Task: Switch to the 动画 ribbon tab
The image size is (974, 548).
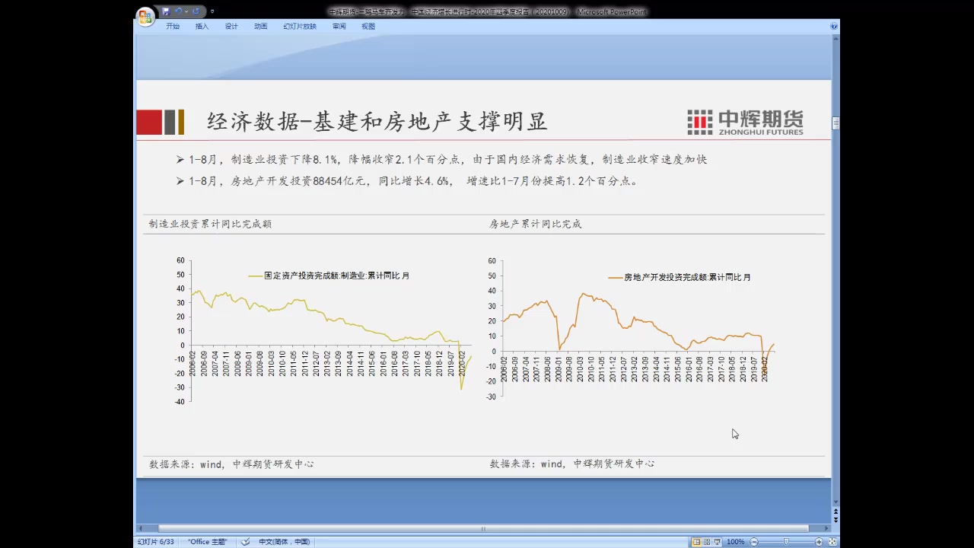Action: [260, 26]
